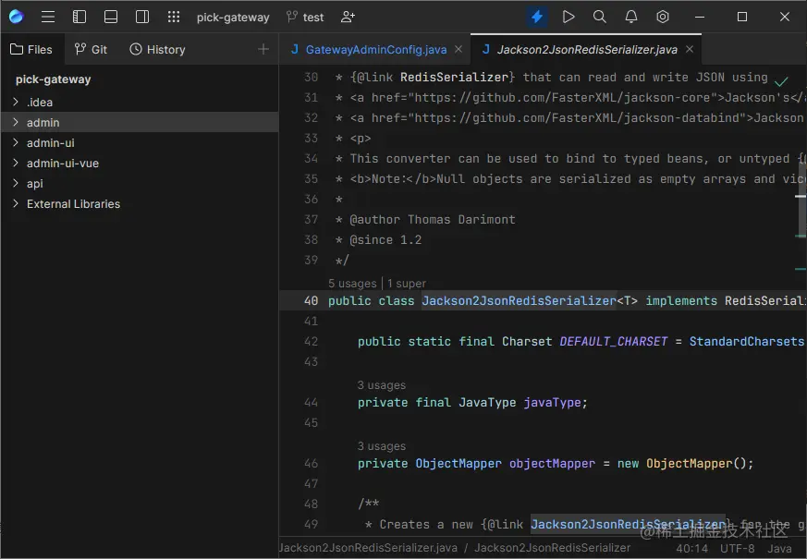Click 3 usages hint above javaType
The height and width of the screenshot is (559, 807).
point(382,385)
